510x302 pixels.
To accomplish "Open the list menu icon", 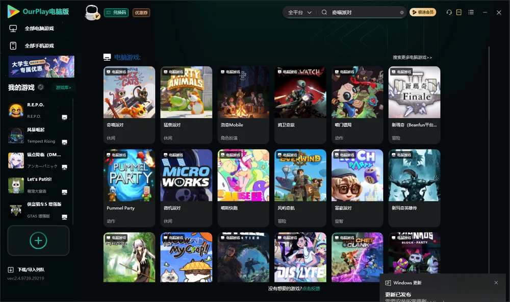I will 471,12.
